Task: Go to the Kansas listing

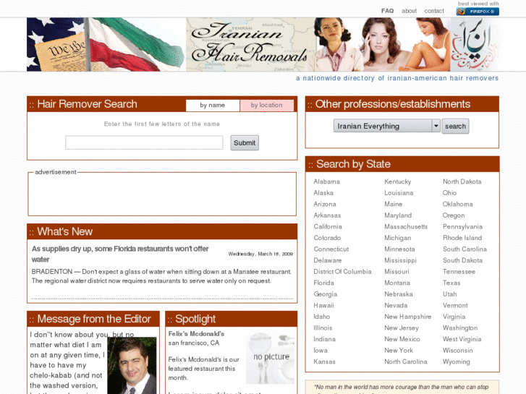Action: tap(324, 361)
